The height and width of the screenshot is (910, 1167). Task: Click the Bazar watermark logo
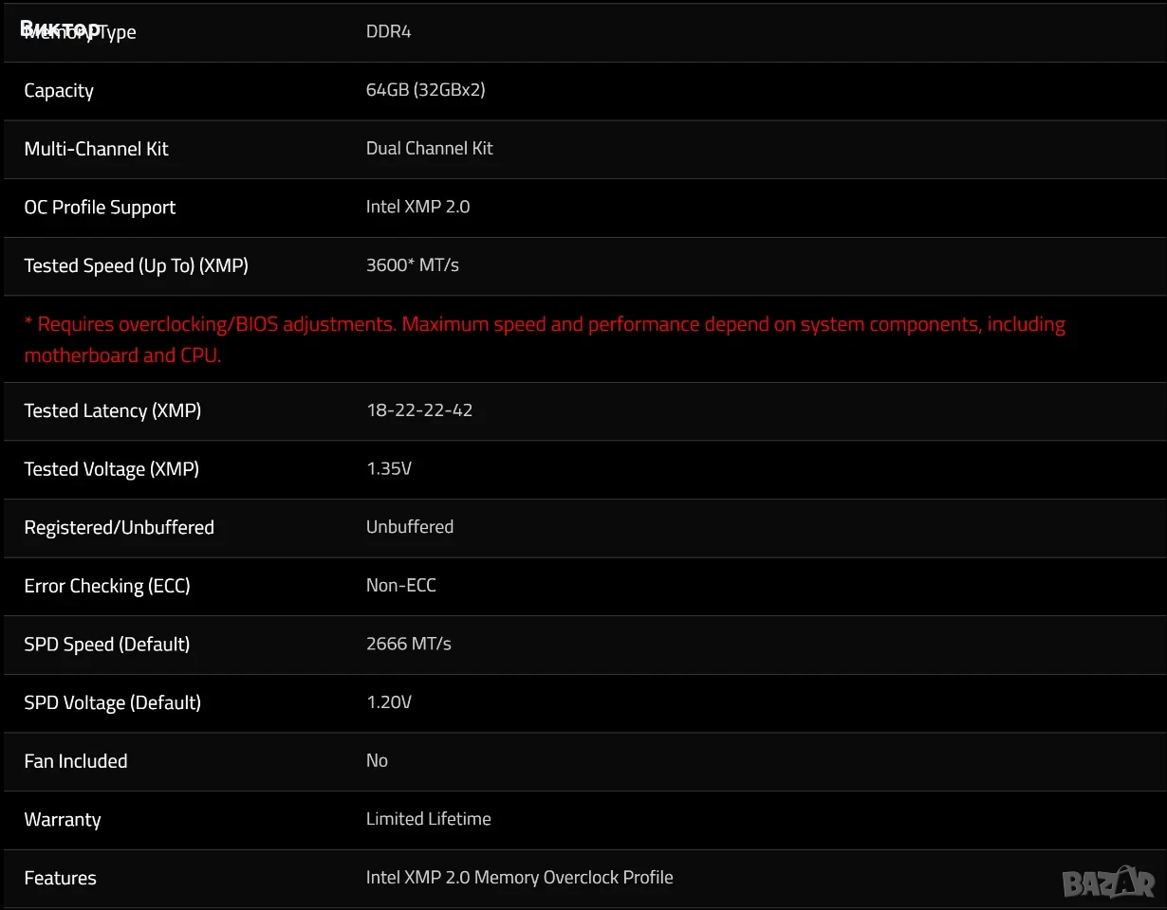[x=1107, y=882]
